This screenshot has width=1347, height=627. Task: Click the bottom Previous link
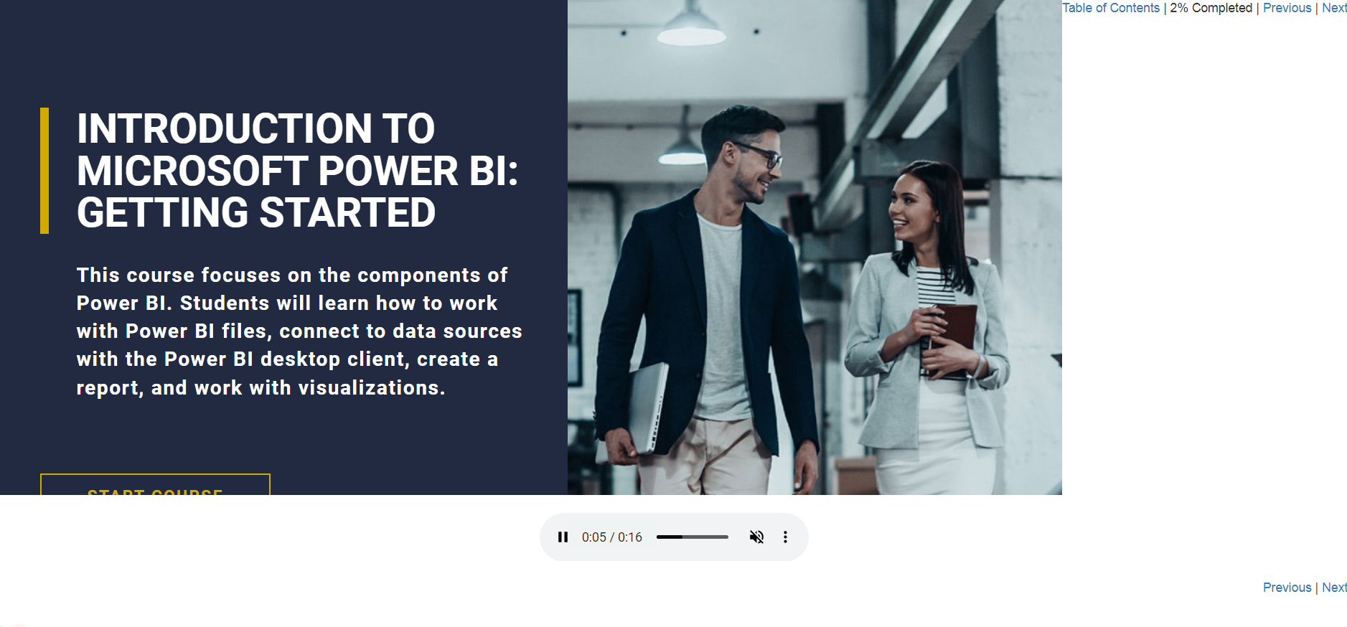click(1287, 588)
